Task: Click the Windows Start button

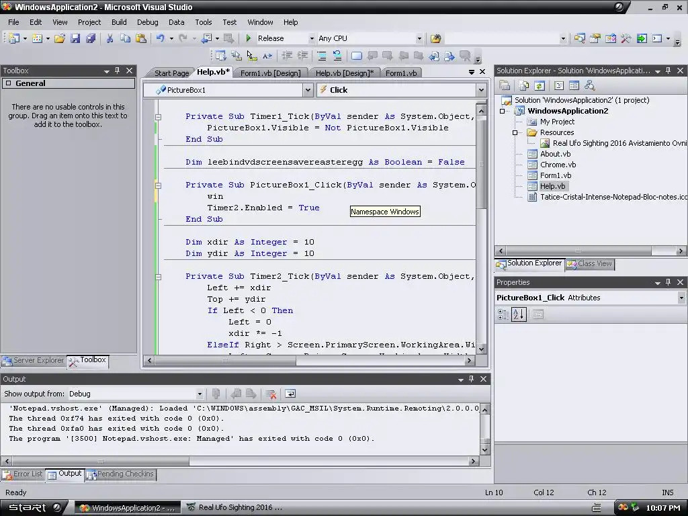Action: click(34, 508)
